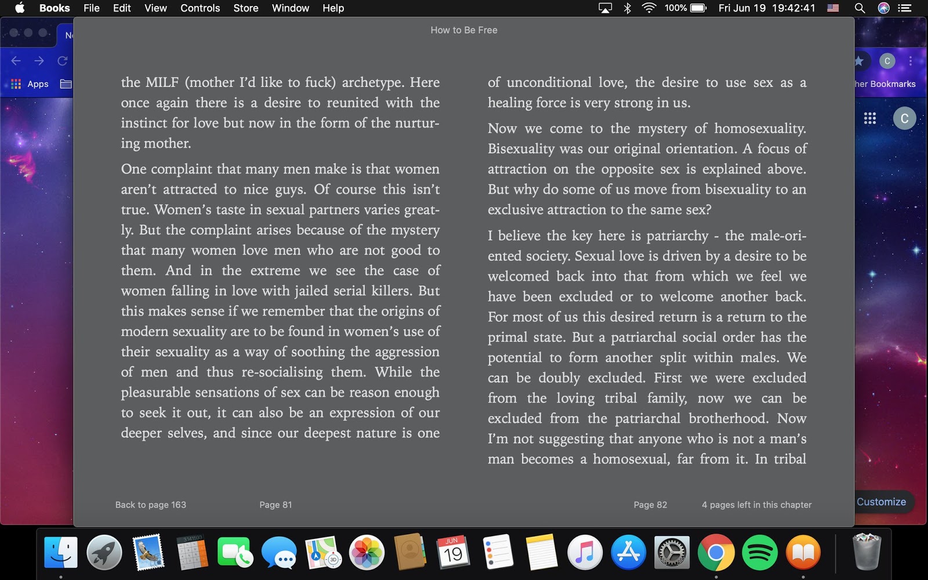This screenshot has width=928, height=580.
Task: Open Maps from the Dock
Action: point(323,552)
